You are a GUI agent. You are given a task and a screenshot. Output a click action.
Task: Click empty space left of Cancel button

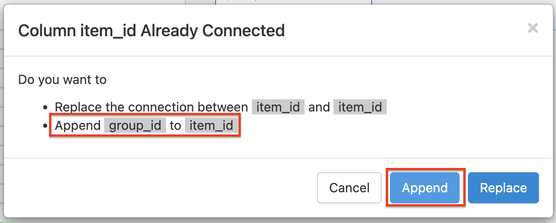pyautogui.click(x=183, y=188)
